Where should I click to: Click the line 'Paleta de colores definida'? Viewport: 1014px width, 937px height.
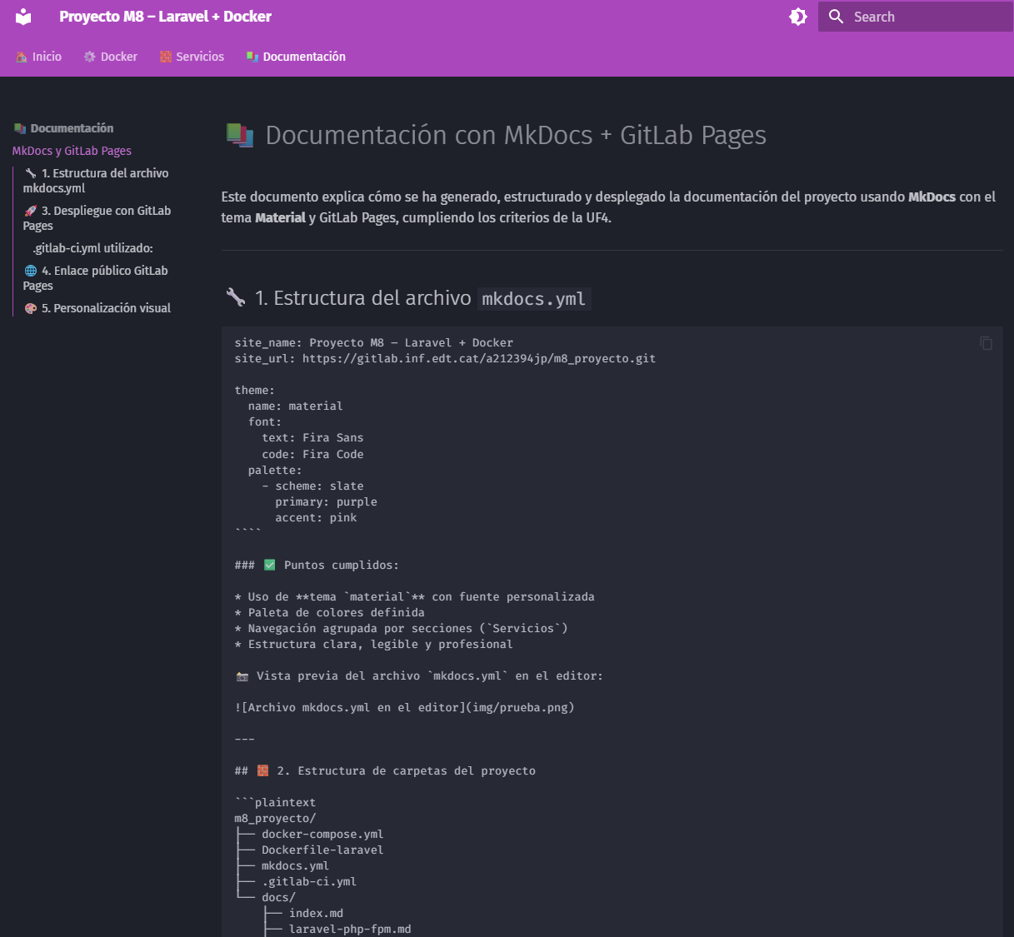click(330, 613)
